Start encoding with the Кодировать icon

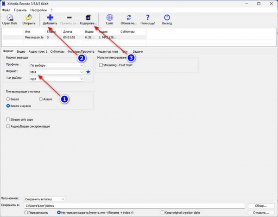(88, 18)
